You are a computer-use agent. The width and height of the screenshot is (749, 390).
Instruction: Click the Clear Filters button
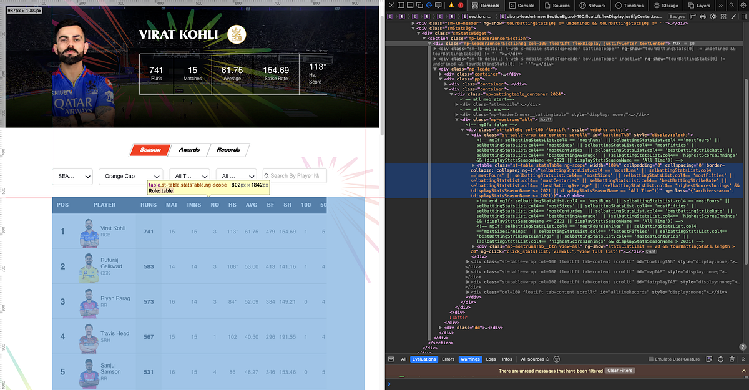pos(619,370)
